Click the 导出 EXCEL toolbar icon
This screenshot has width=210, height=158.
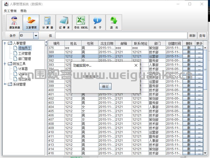81,22
